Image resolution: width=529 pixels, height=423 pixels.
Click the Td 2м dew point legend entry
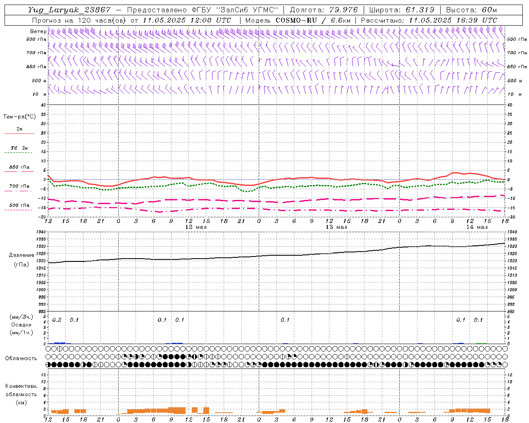(x=19, y=148)
